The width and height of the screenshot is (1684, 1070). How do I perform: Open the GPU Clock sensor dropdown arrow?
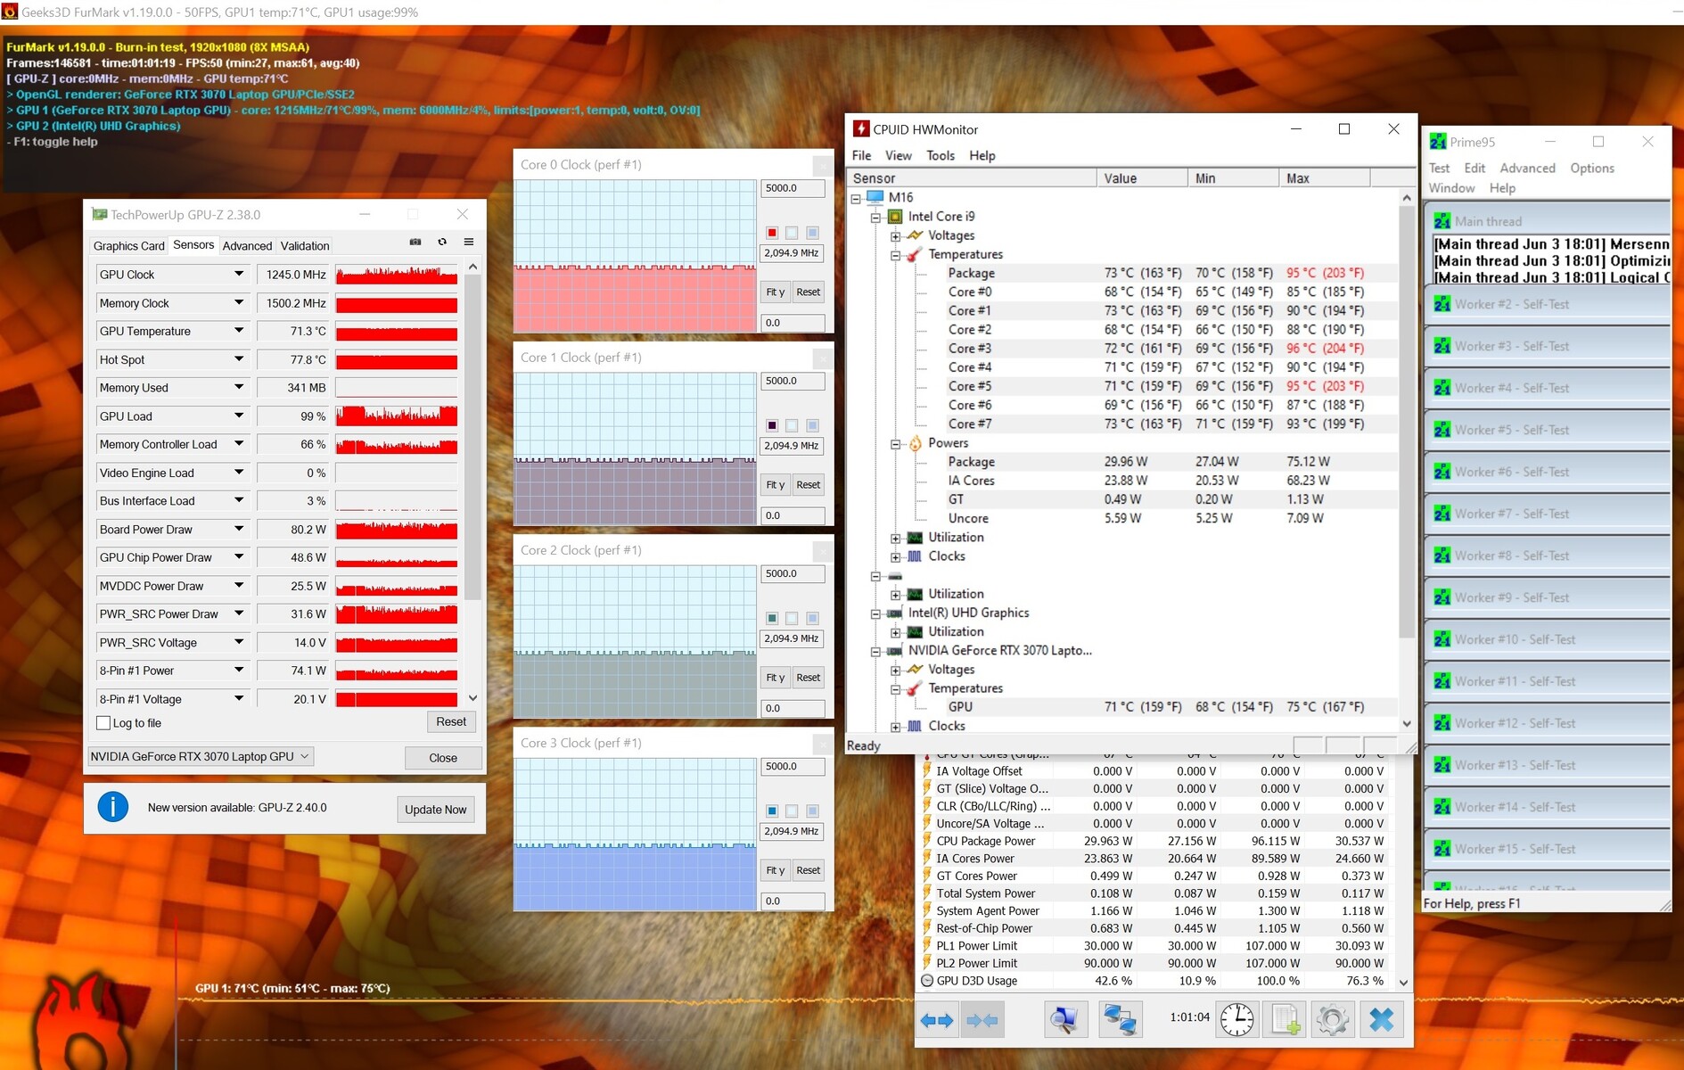[239, 275]
